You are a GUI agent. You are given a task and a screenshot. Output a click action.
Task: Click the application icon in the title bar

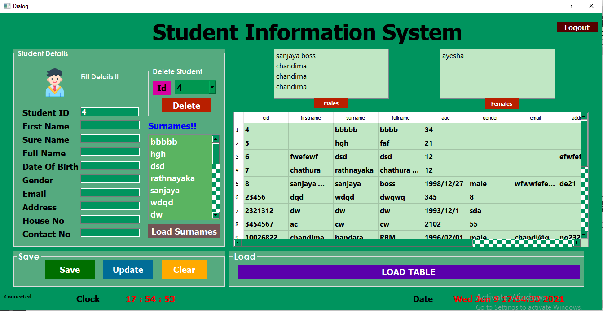click(6, 6)
